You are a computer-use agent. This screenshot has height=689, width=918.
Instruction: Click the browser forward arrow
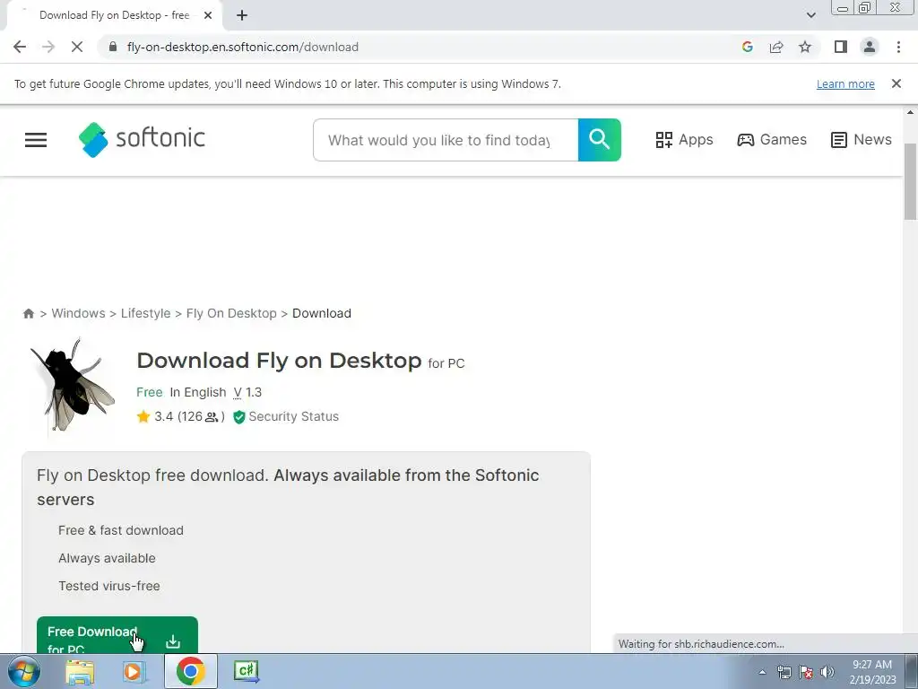pyautogui.click(x=48, y=47)
